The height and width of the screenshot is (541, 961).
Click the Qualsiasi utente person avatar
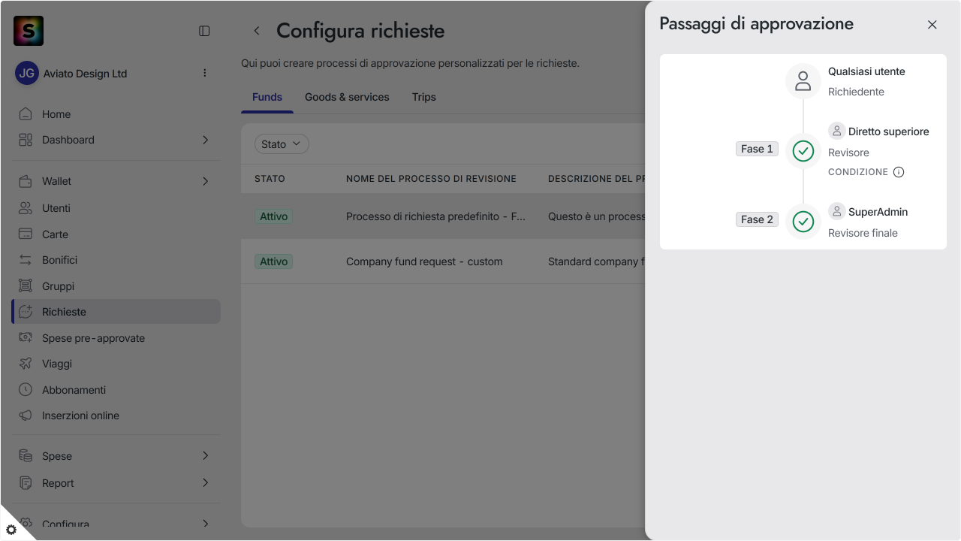click(803, 81)
